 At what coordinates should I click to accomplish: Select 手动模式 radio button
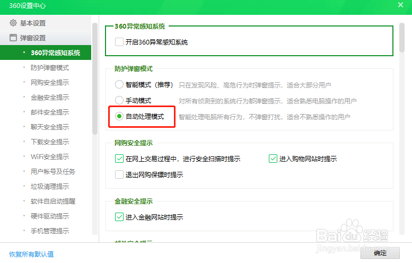119,100
